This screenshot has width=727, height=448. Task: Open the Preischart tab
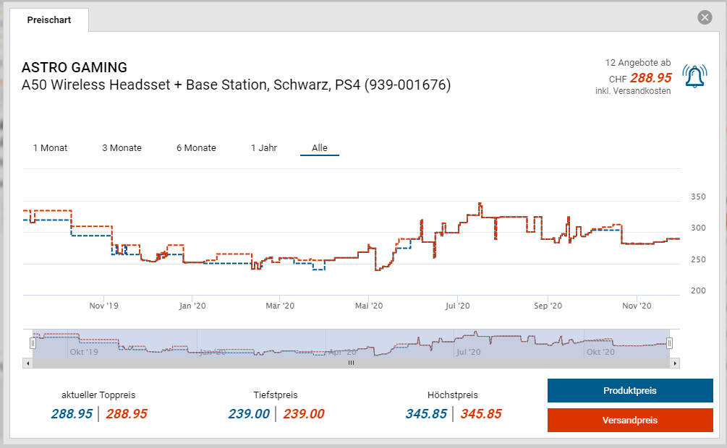coord(49,20)
